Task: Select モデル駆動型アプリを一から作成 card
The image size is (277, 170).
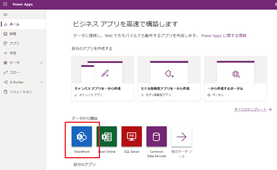Action: 169,78
